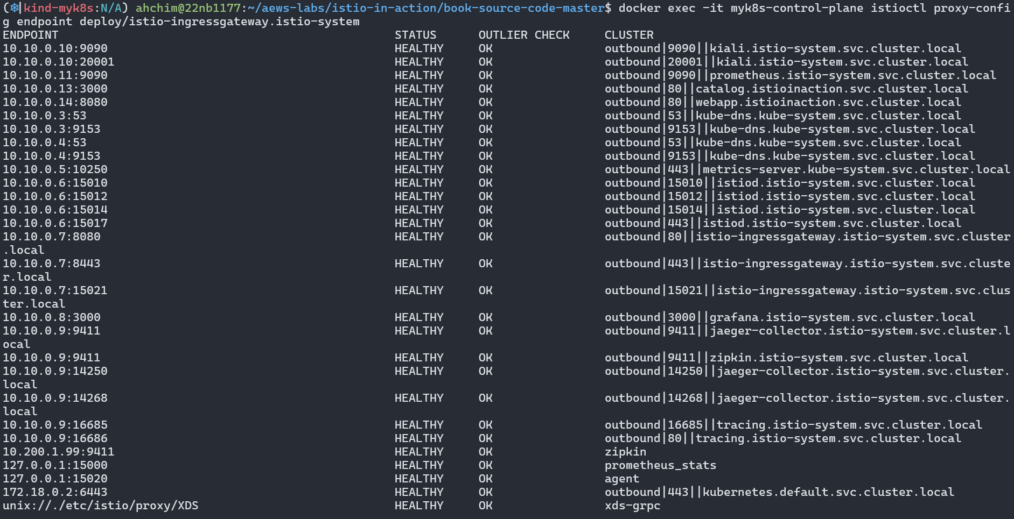This screenshot has height=519, width=1014.
Task: Click HEALTHY status in the 10.10.0.13:3000 row
Action: pyautogui.click(x=419, y=89)
